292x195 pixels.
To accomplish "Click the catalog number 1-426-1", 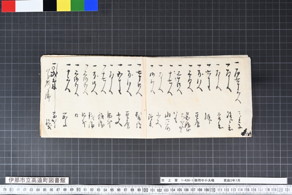I will coord(187,180).
